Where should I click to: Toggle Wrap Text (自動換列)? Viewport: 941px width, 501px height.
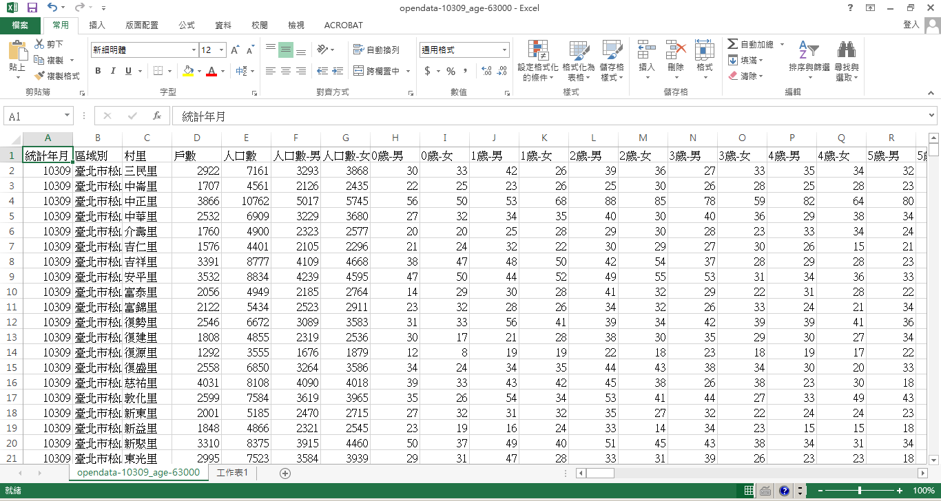(x=376, y=50)
